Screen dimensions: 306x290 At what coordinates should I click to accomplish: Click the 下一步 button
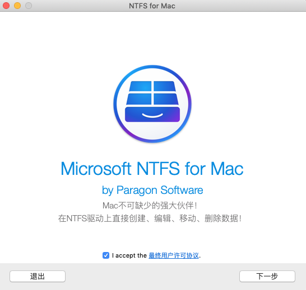pyautogui.click(x=267, y=276)
